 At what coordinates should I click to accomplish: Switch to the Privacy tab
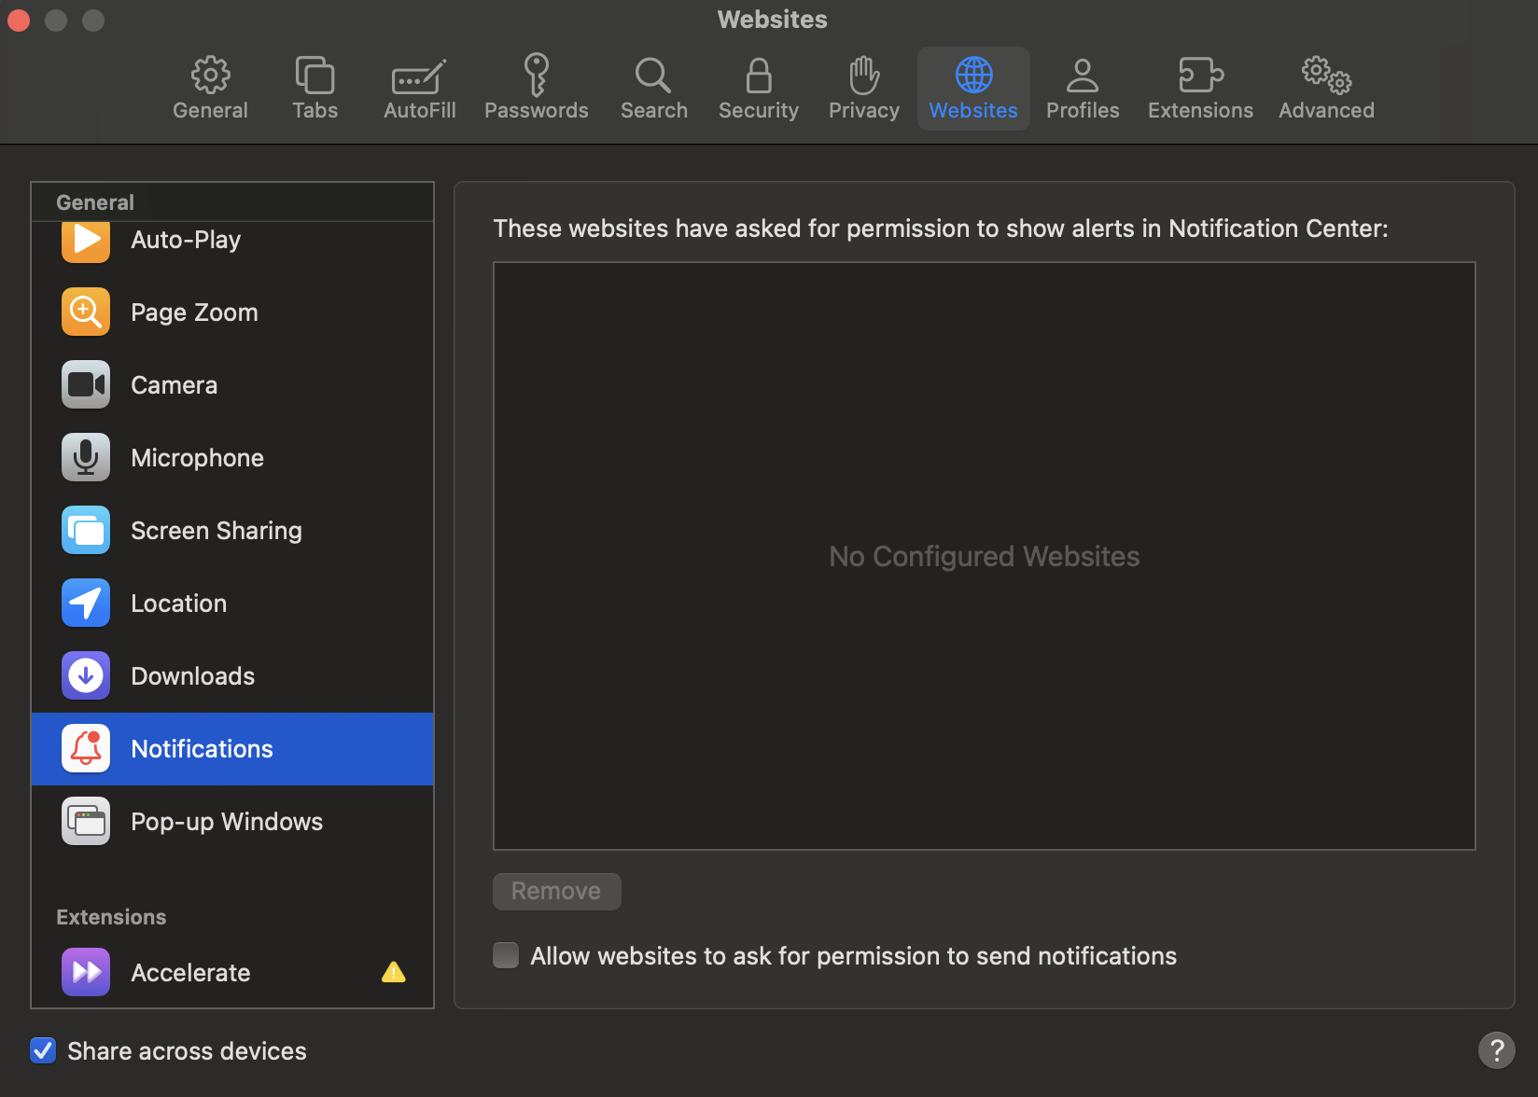[x=863, y=89]
